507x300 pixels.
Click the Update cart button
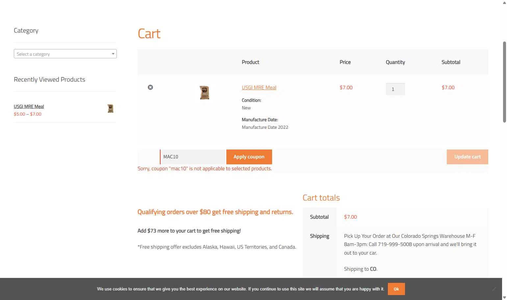[467, 157]
